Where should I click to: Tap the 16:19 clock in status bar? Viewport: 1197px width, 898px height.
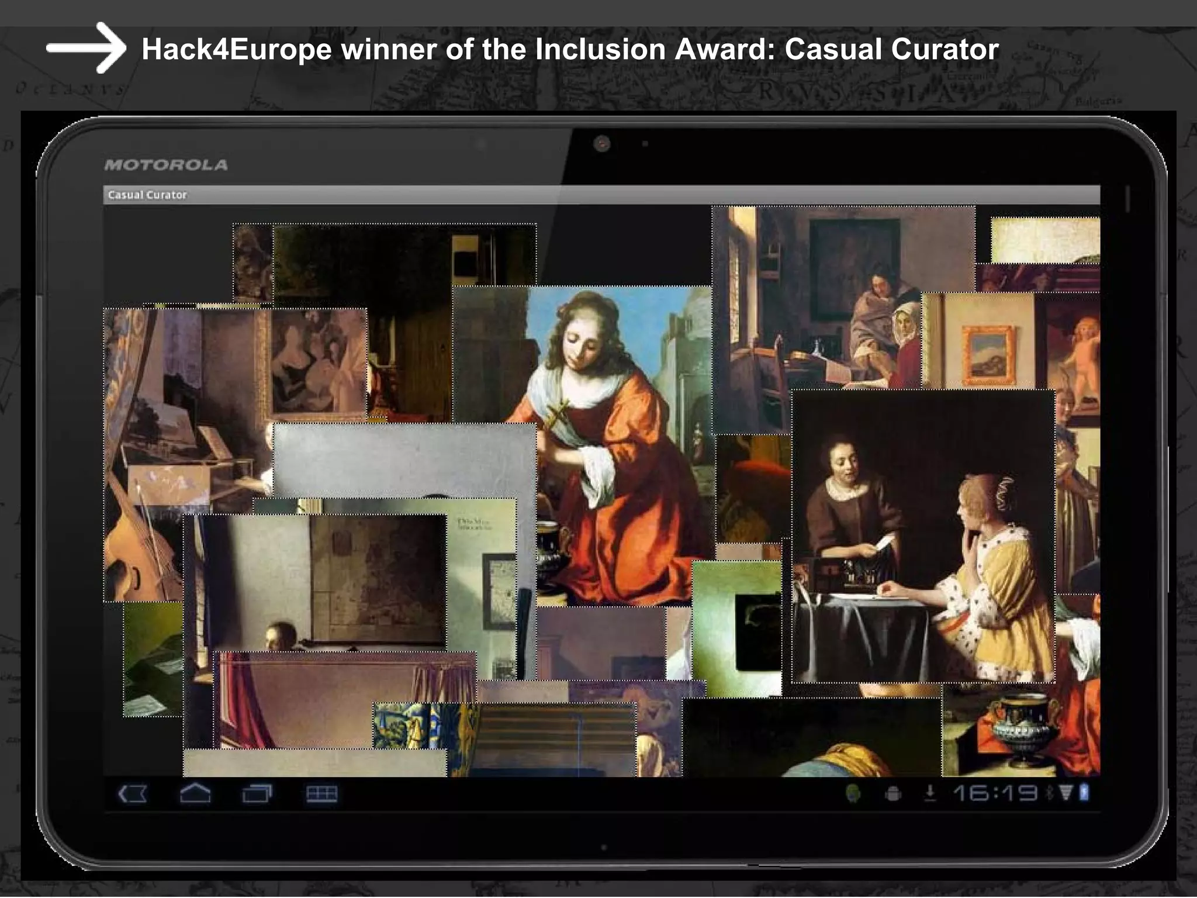pos(995,793)
